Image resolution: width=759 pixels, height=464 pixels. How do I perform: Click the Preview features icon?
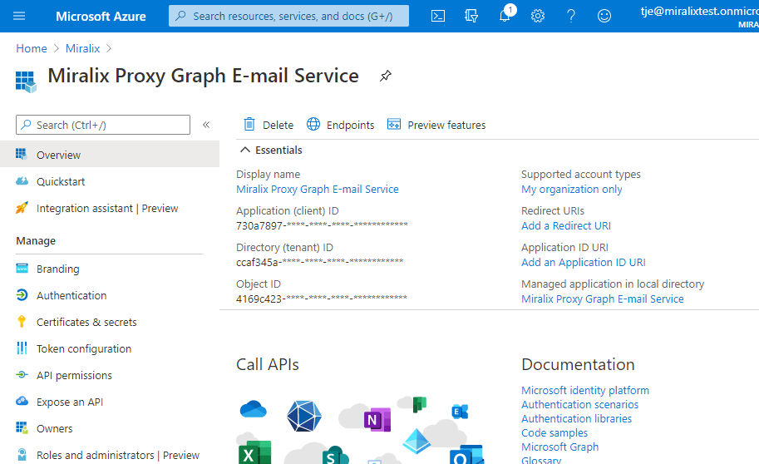point(394,125)
